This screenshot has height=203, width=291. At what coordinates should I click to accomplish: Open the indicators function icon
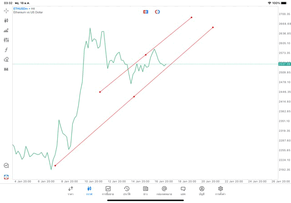click(x=6, y=50)
